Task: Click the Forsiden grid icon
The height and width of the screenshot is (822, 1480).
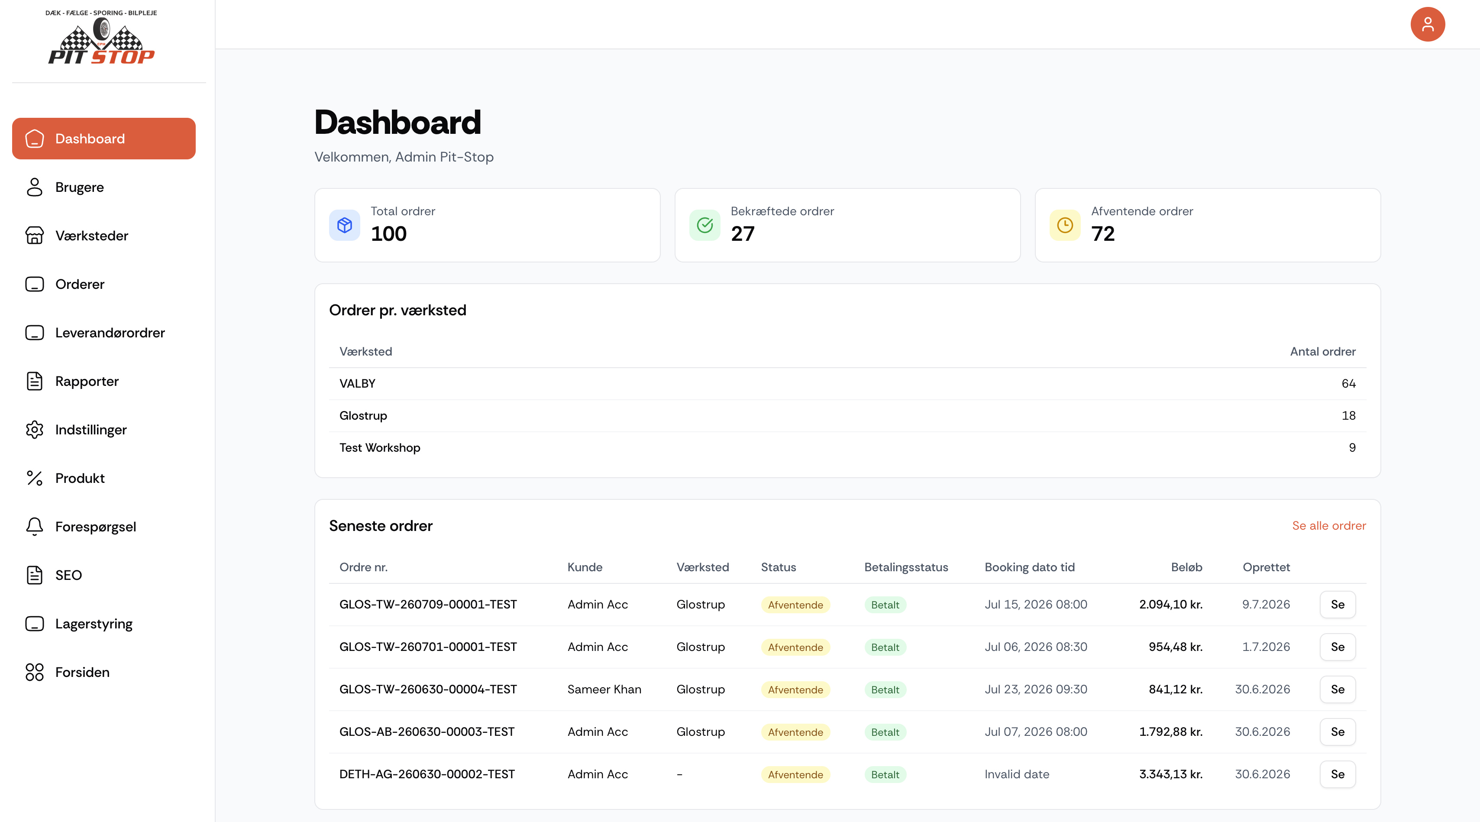Action: pos(35,672)
